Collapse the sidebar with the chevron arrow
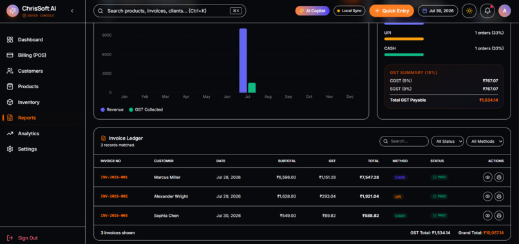 pyautogui.click(x=72, y=11)
